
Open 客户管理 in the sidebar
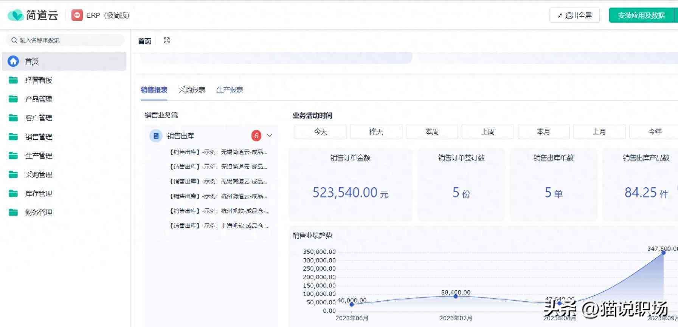(64, 118)
